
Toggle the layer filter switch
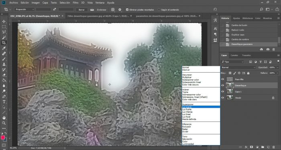click(278, 61)
